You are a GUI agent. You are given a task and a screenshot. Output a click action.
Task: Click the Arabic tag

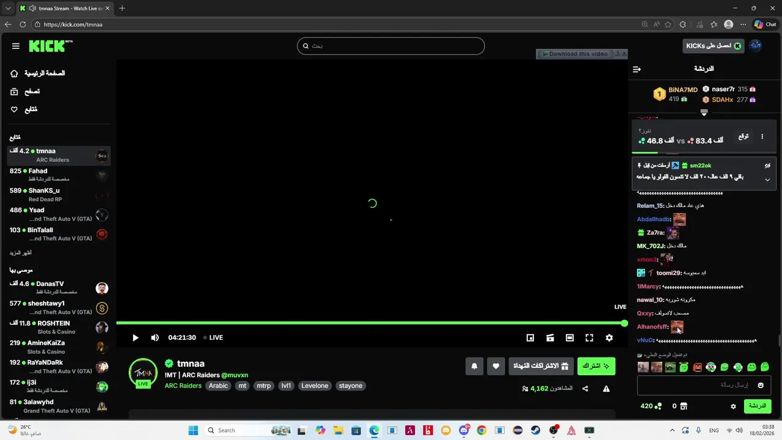(x=218, y=386)
